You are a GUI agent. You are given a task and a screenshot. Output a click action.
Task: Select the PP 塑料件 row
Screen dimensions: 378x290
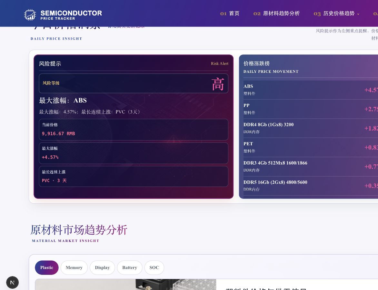(311, 109)
